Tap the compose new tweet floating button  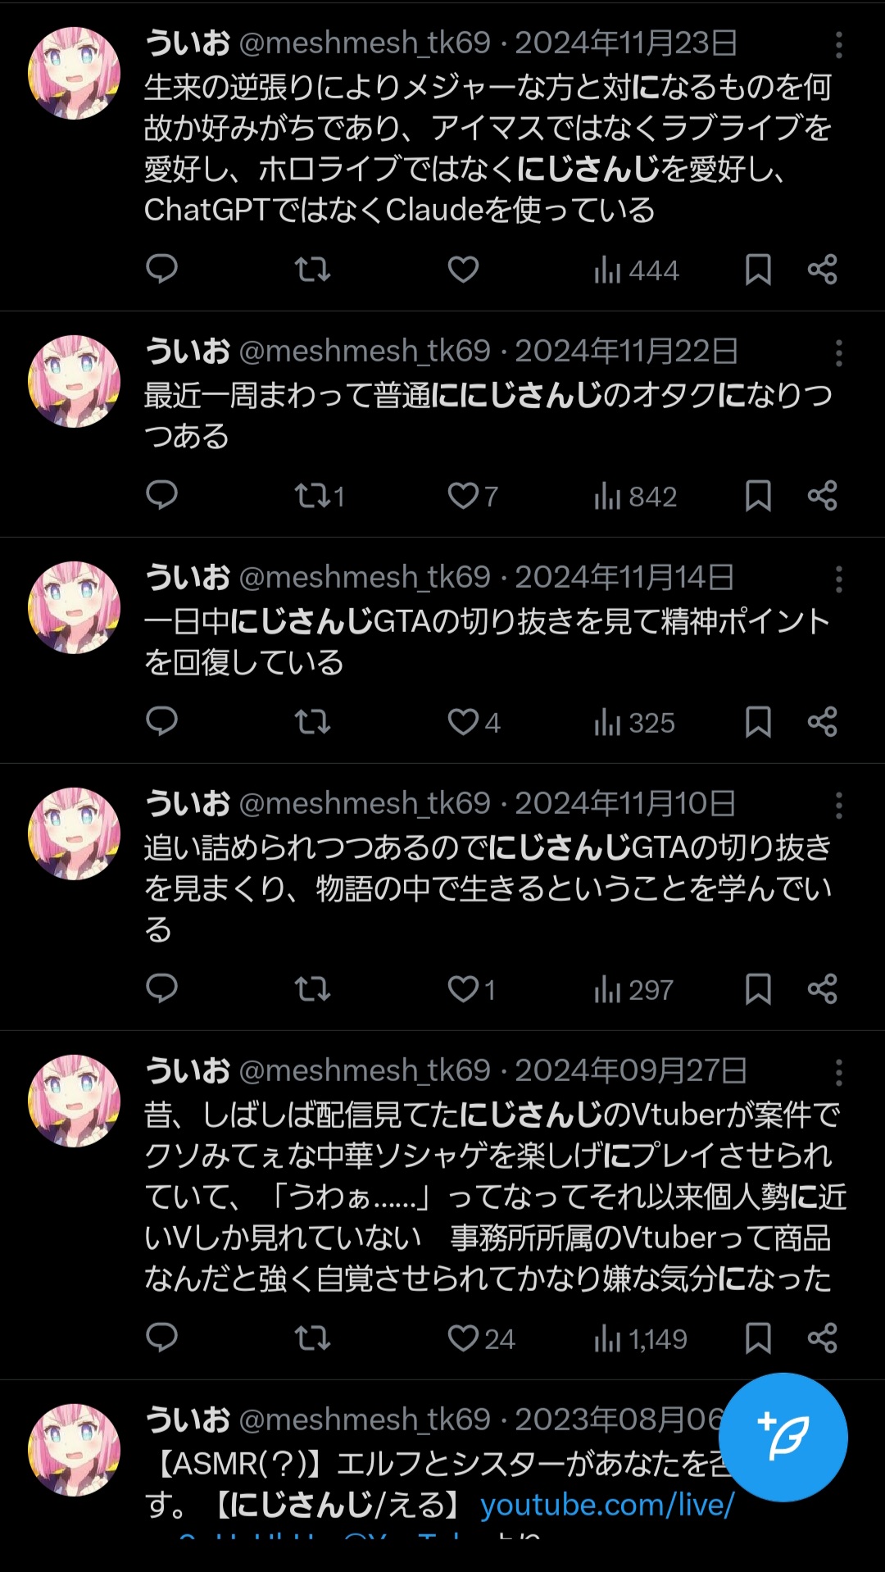pos(783,1437)
